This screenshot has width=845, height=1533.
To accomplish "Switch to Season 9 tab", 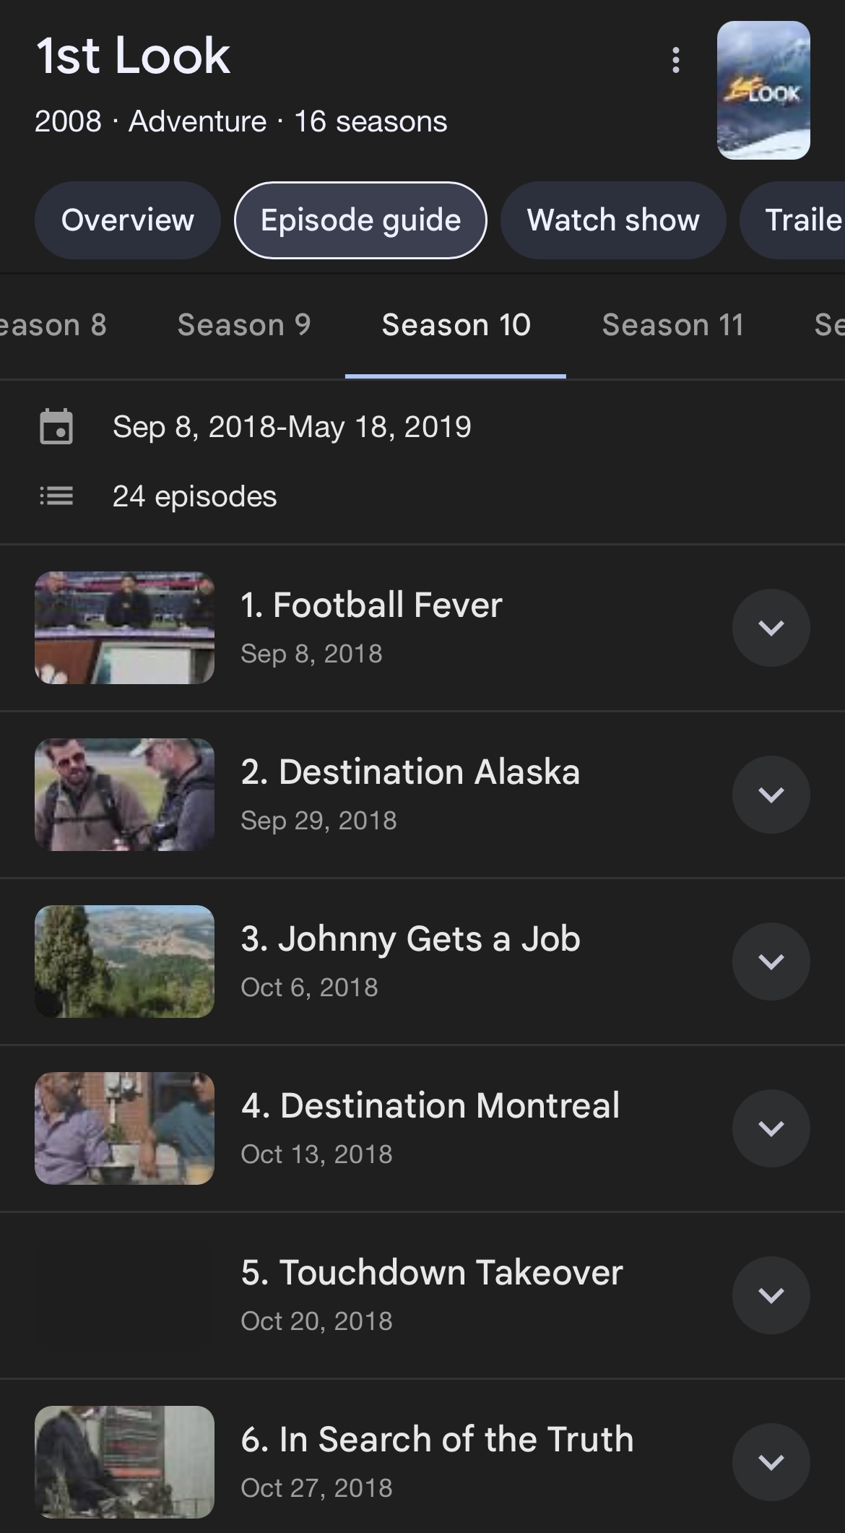I will (244, 325).
